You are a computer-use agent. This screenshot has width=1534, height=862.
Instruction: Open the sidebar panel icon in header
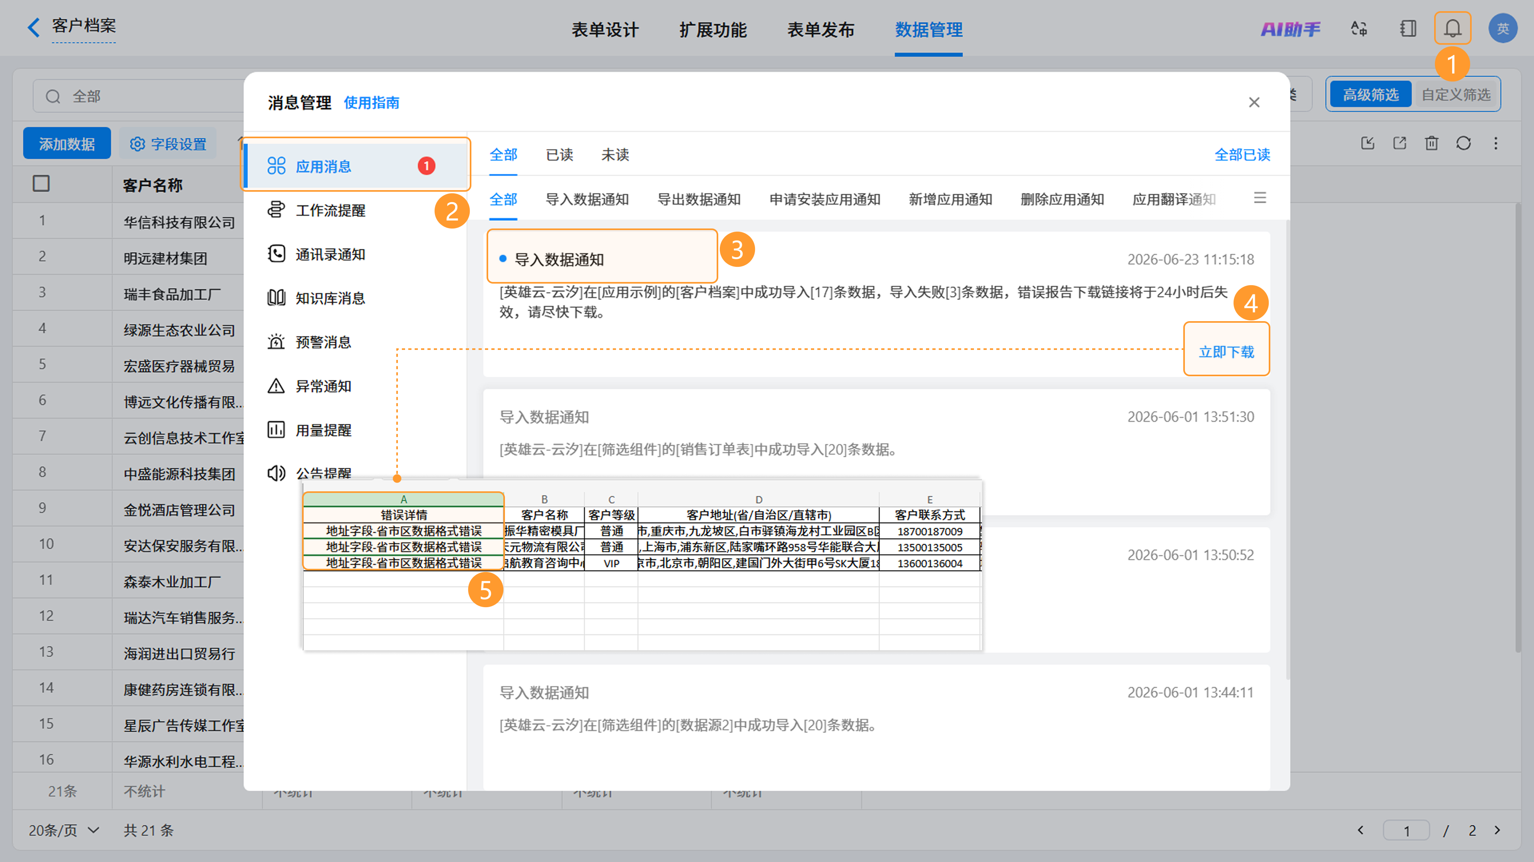click(x=1408, y=28)
